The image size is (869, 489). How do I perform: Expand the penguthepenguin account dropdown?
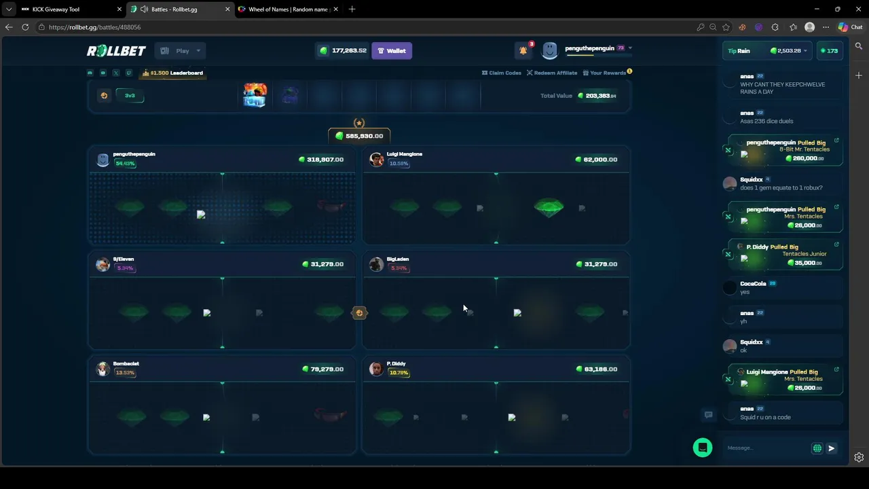pos(630,48)
